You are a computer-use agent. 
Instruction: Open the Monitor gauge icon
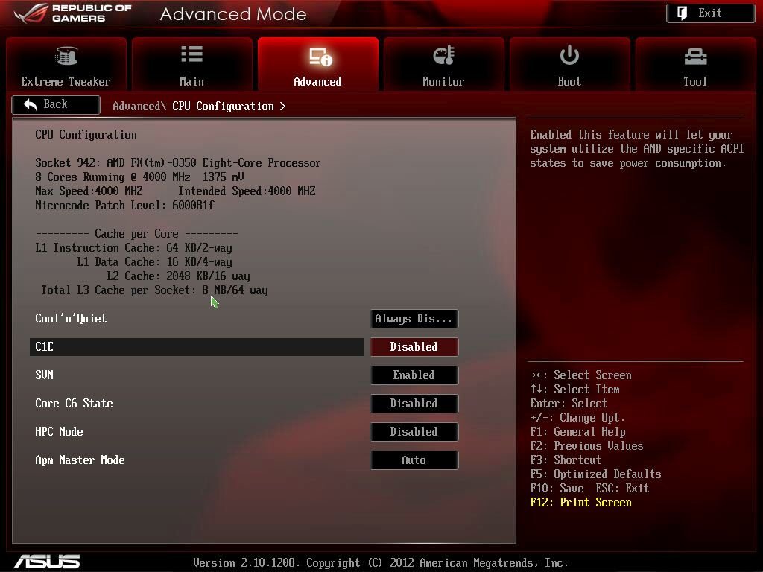point(444,55)
